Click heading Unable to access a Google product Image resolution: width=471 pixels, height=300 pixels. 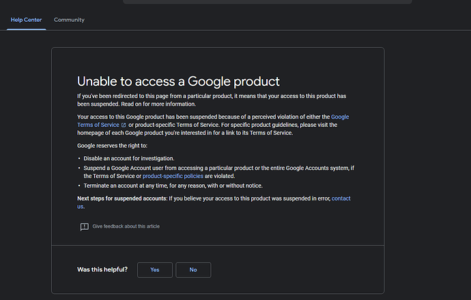click(x=178, y=82)
